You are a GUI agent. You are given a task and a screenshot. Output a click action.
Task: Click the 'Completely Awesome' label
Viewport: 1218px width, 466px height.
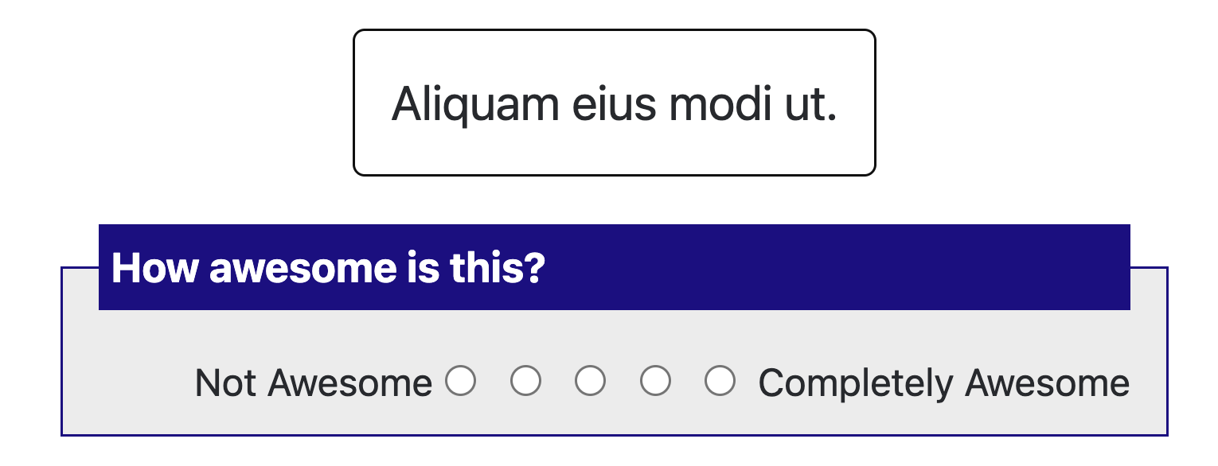pos(943,383)
